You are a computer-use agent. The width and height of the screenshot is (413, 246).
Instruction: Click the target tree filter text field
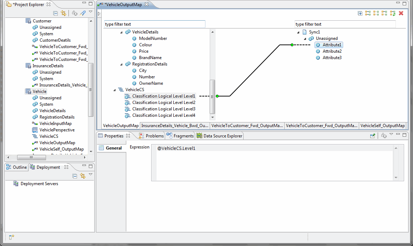coord(345,24)
